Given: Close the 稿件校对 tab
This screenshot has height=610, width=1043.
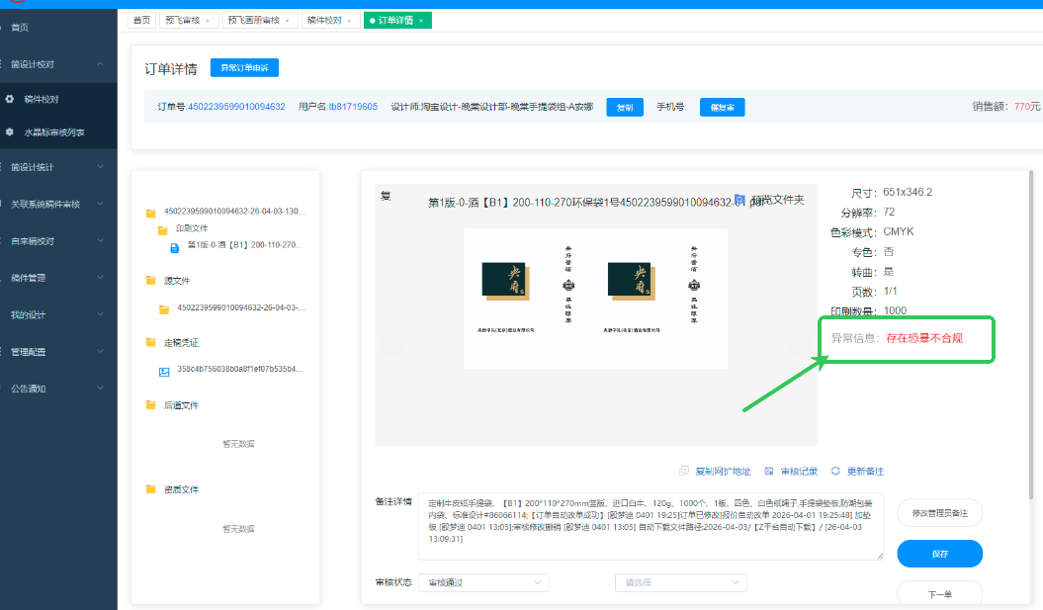Looking at the screenshot, I should pyautogui.click(x=349, y=21).
